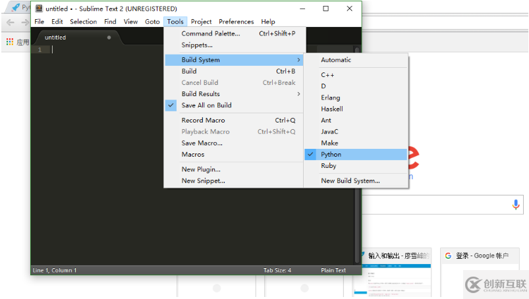The width and height of the screenshot is (529, 299).
Task: Choose New Plugin... entry
Action: pyautogui.click(x=234, y=169)
